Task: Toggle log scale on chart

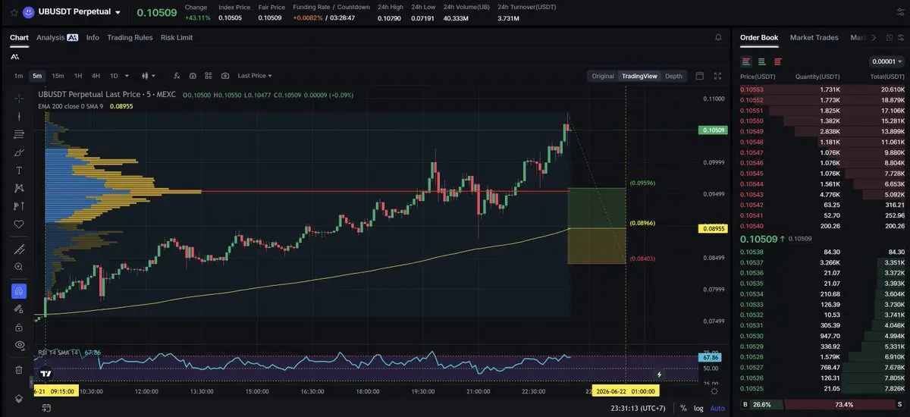Action: pos(698,408)
